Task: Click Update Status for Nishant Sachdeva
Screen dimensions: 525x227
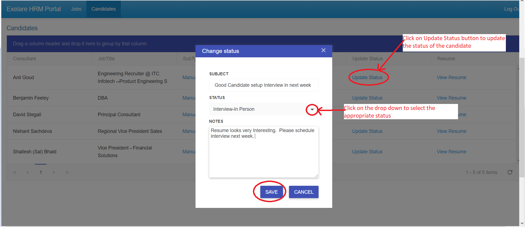Action: (367, 131)
